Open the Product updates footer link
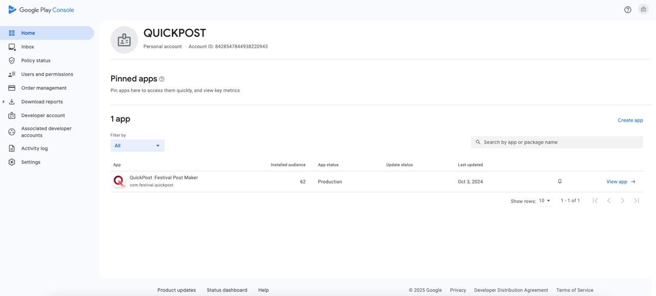This screenshot has height=296, width=656. coord(177,290)
